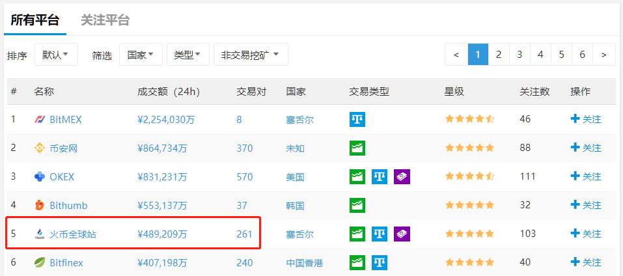The width and height of the screenshot is (623, 276).
Task: Click 火币全球站 row green spot trading icon
Action: [357, 234]
